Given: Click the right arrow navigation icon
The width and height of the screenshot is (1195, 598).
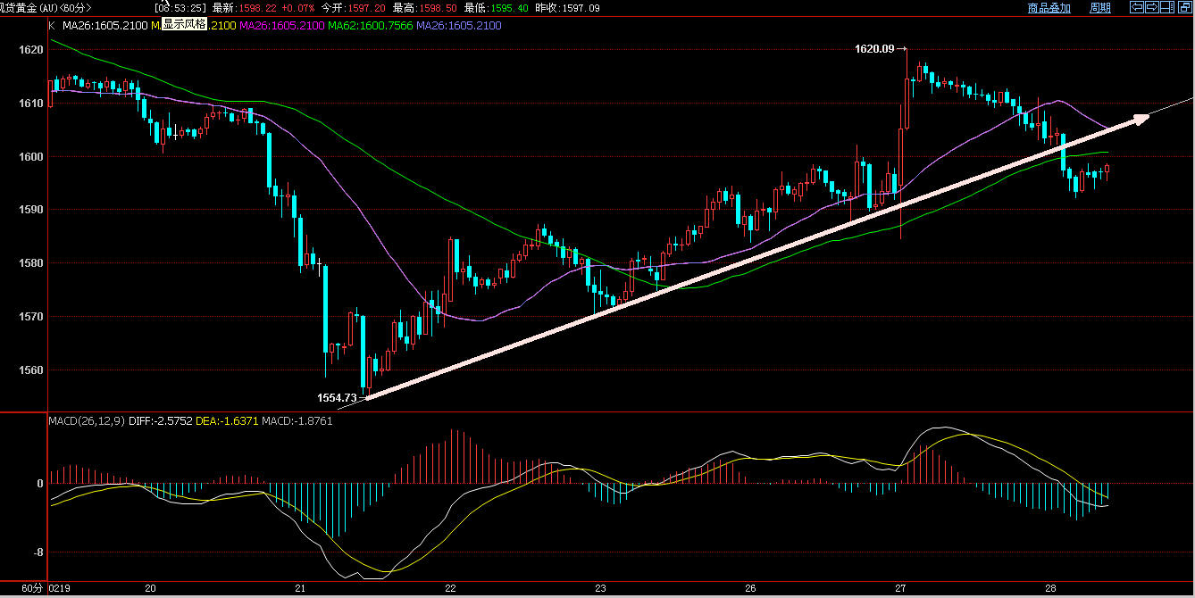Looking at the screenshot, I should point(1151,7).
